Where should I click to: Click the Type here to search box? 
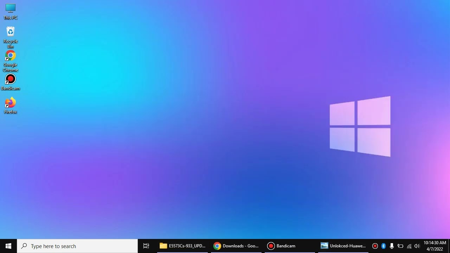pyautogui.click(x=77, y=246)
